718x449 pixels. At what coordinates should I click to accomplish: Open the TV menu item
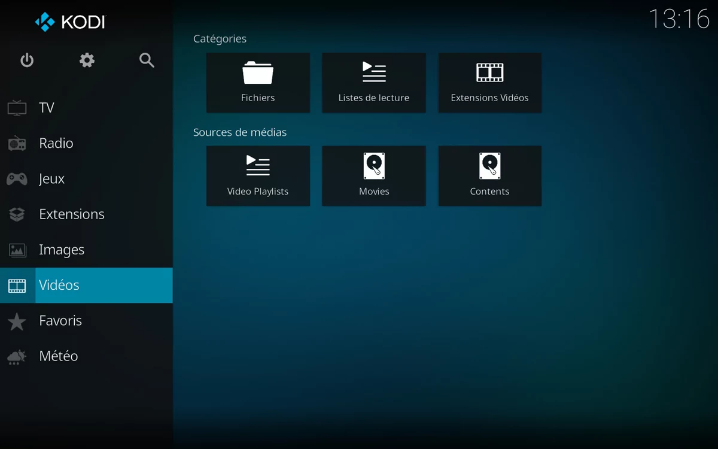[86, 108]
